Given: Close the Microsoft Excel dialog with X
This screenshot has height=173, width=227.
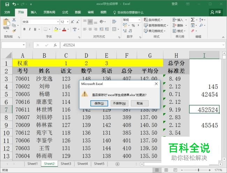Looking at the screenshot, I should 156,84.
